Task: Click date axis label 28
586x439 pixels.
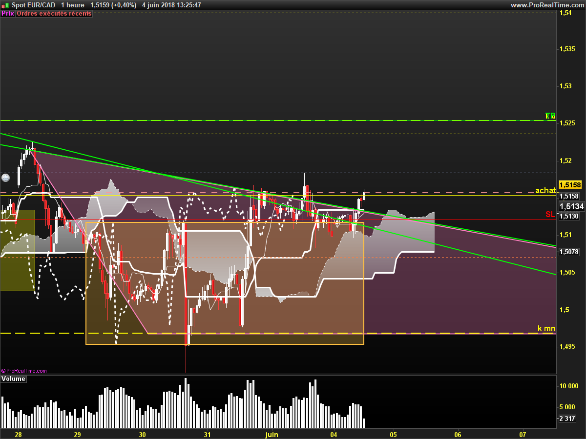Action: (19, 434)
